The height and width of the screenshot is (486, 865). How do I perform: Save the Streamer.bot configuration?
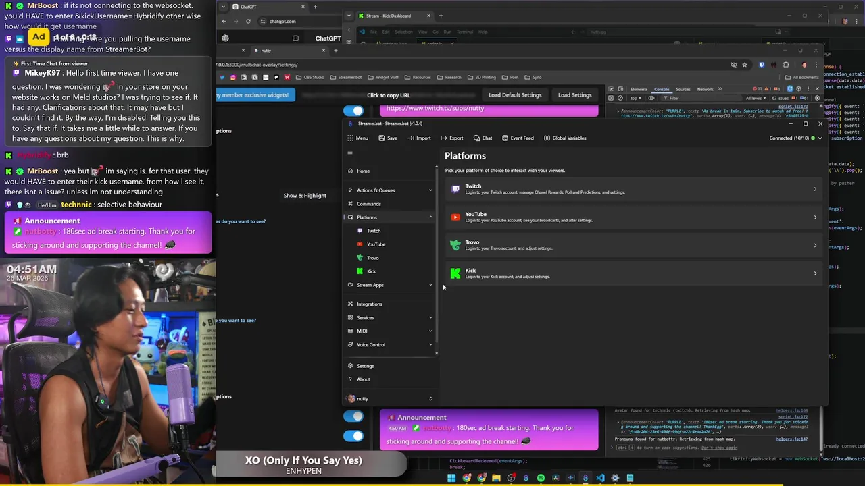pos(388,138)
